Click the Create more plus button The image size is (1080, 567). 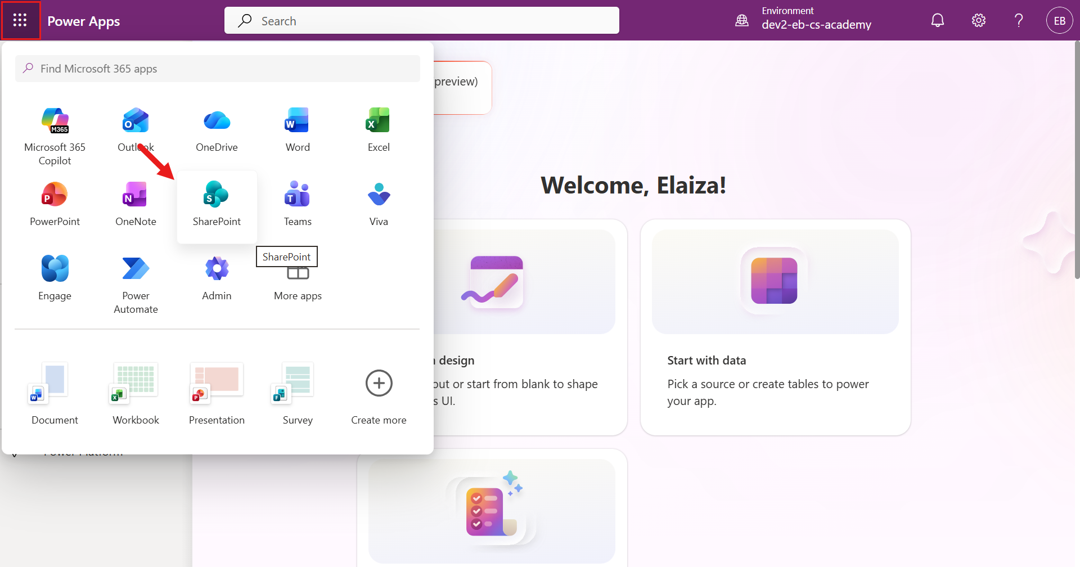pos(379,384)
